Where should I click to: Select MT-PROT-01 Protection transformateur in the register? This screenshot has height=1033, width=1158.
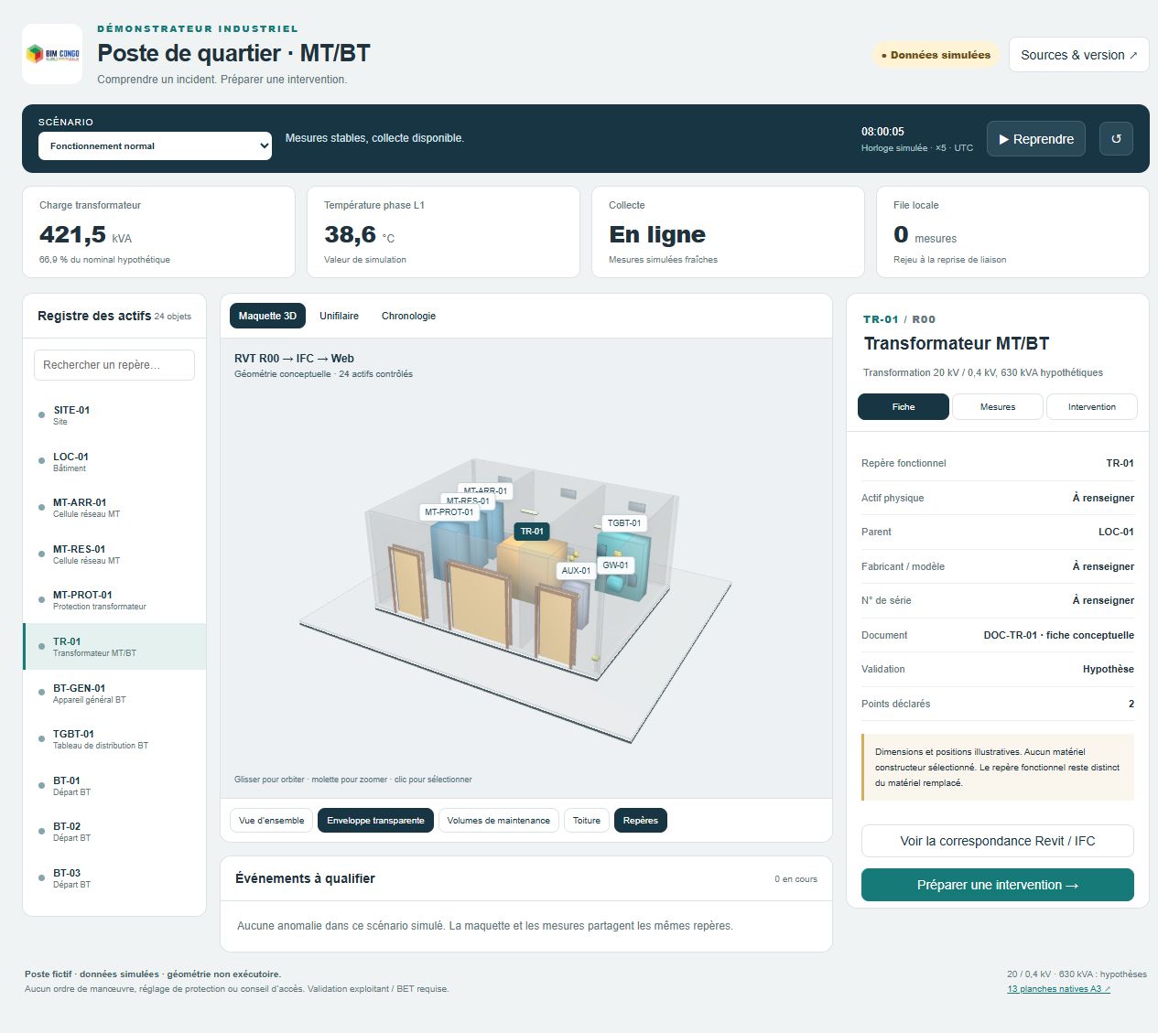point(114,600)
